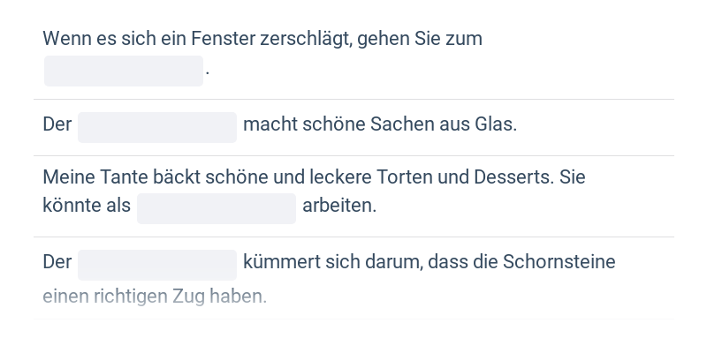Click the words 'könnte als'

[87, 207]
